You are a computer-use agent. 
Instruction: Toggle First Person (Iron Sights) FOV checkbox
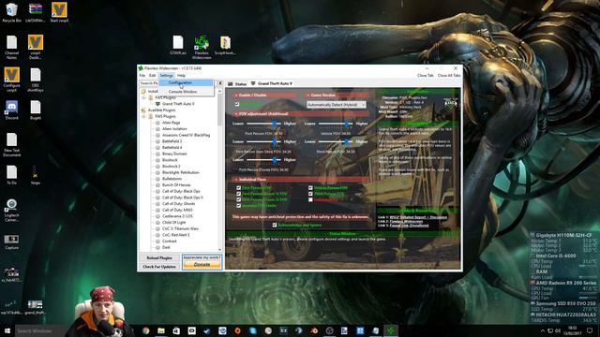click(x=238, y=194)
